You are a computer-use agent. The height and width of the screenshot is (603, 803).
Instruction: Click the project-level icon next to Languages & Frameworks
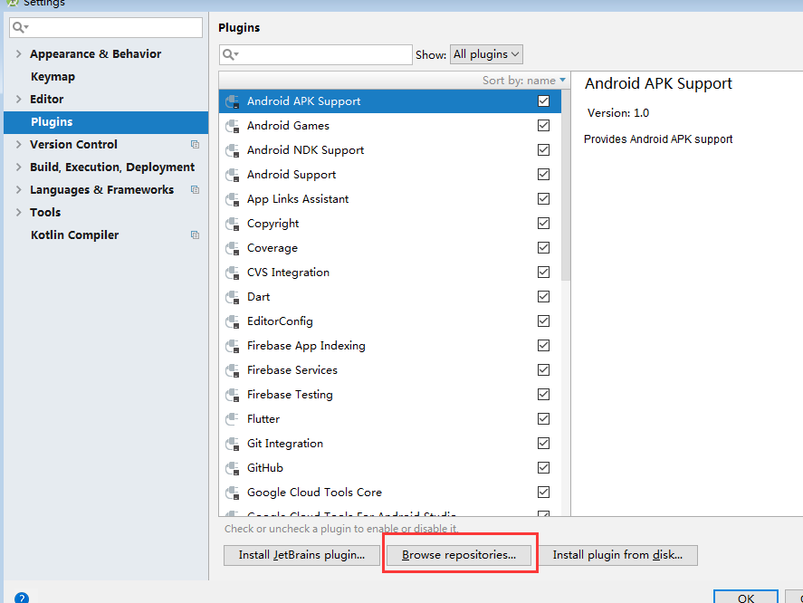196,189
